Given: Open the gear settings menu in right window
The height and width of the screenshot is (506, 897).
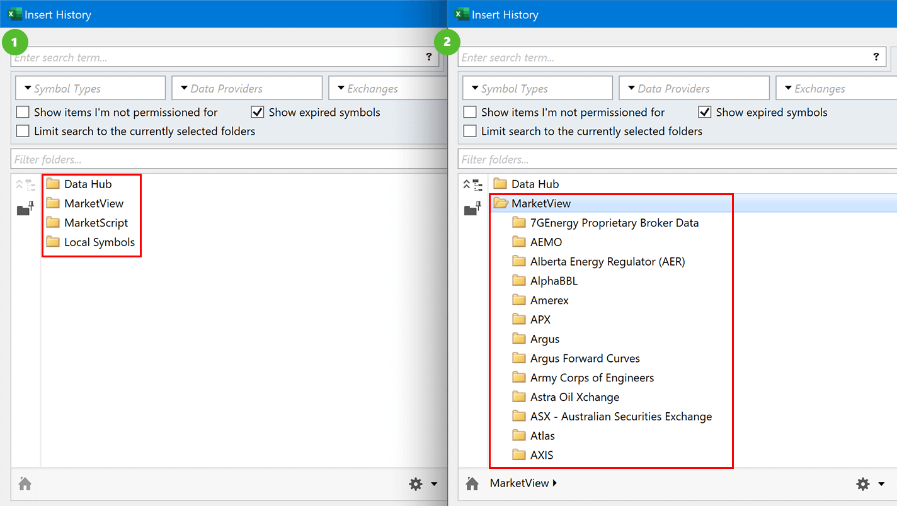Looking at the screenshot, I should point(863,484).
